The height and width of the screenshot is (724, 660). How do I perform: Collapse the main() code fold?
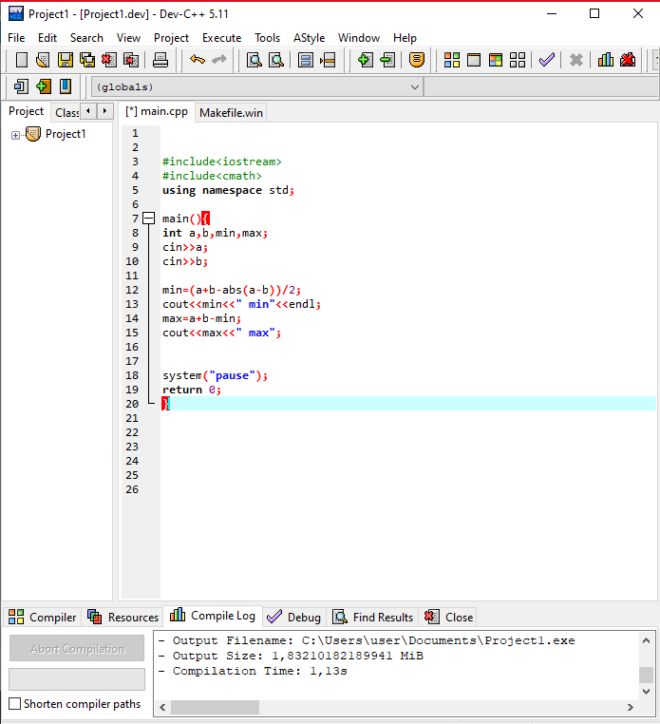pyautogui.click(x=148, y=219)
